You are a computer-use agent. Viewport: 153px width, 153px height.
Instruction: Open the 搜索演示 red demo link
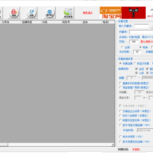tap(88, 13)
